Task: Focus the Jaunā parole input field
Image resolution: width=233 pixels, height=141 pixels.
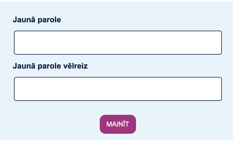Action: 118,43
